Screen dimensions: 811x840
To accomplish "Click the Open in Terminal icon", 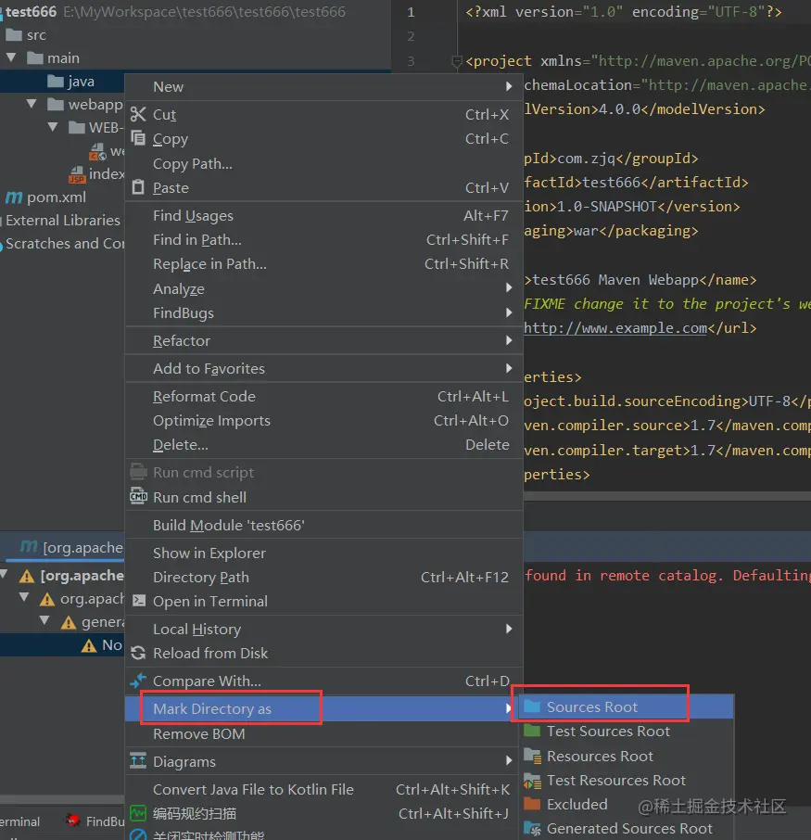I will 139,601.
